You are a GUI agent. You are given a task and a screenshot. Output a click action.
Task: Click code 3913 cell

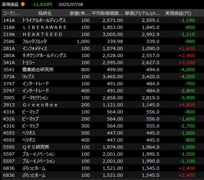point(9,105)
